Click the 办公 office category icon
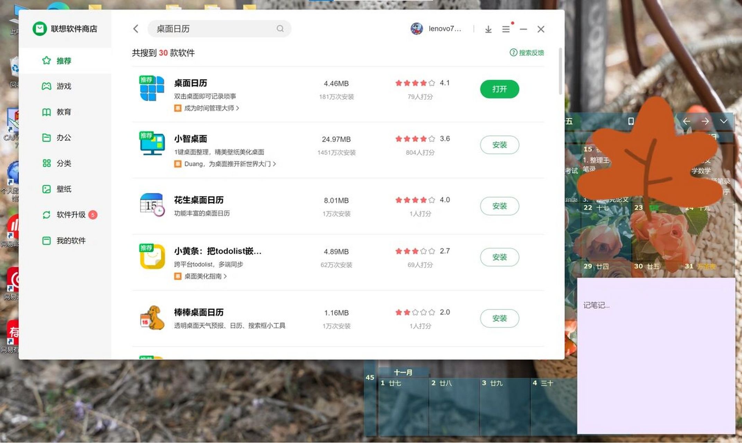 click(x=46, y=137)
